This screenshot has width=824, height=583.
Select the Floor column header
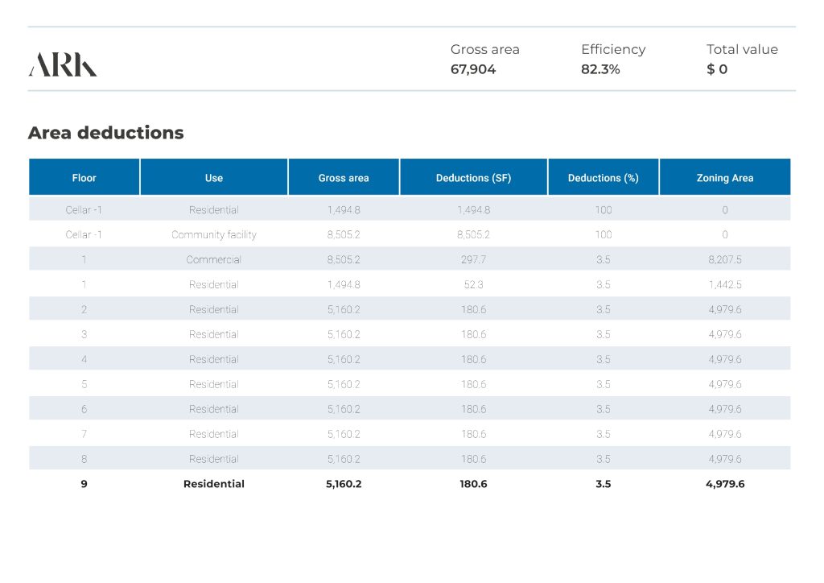(x=84, y=178)
